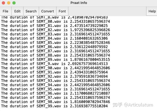
Task: Open the Font menu
Action: 62,11
